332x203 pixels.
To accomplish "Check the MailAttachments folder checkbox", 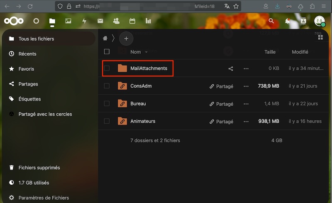I will click(x=107, y=68).
